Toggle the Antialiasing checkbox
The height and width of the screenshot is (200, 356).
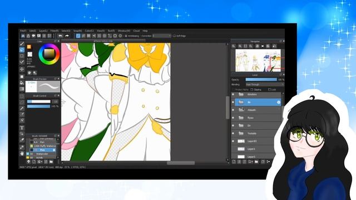tap(126, 36)
